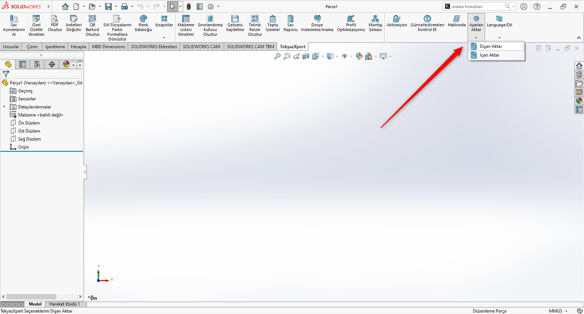The width and height of the screenshot is (584, 314).
Task: Open Toplu İşlemler tool
Action: click(273, 23)
